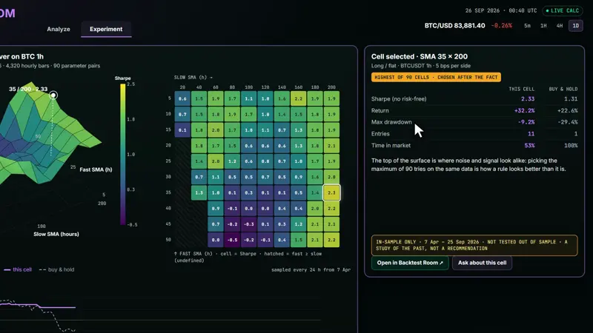This screenshot has height=333, width=593.
Task: Click the slow SMA column header 200
Action: pos(331,87)
